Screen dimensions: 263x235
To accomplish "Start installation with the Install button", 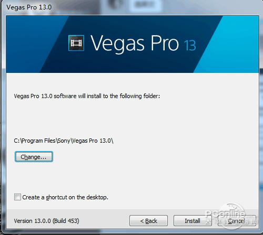I will [193, 221].
